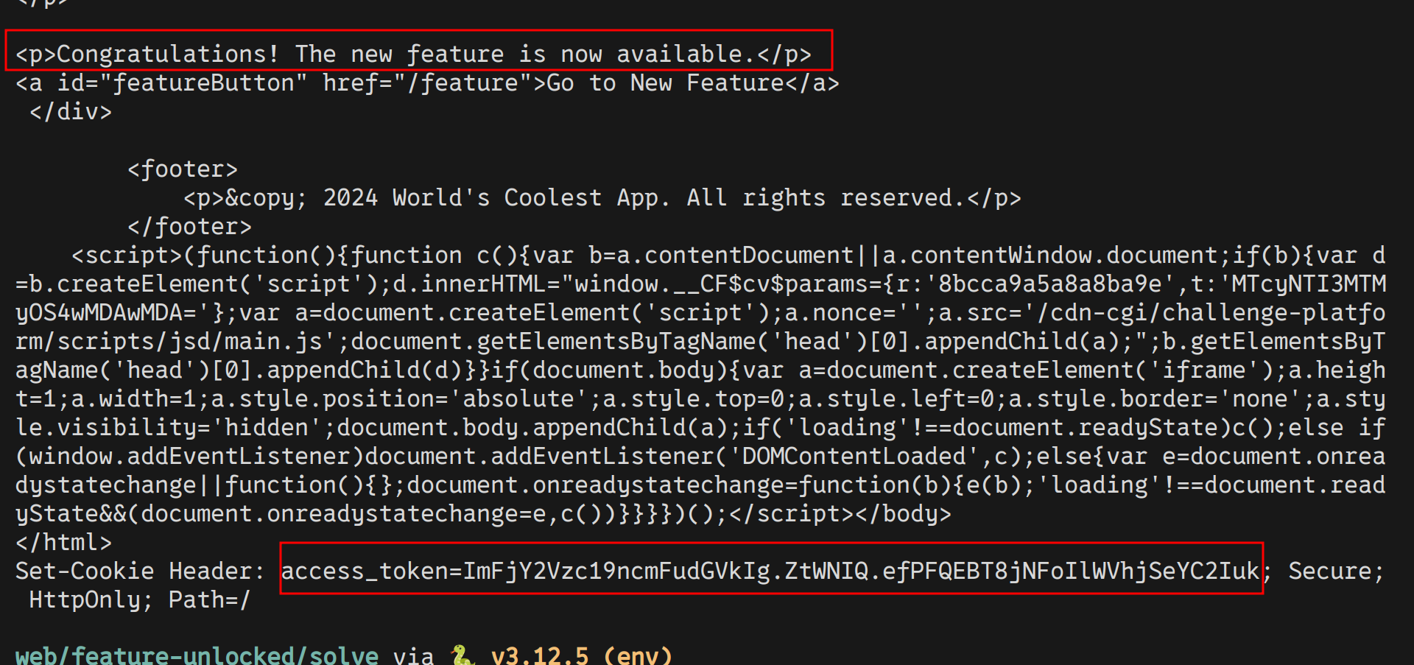Click the web/feature-unlocked/solve prompt path

click(197, 655)
